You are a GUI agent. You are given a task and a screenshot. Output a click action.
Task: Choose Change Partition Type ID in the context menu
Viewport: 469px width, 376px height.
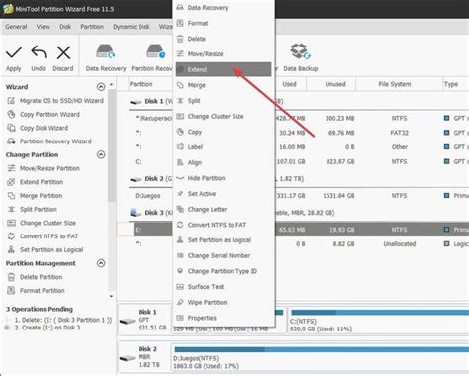pos(224,271)
